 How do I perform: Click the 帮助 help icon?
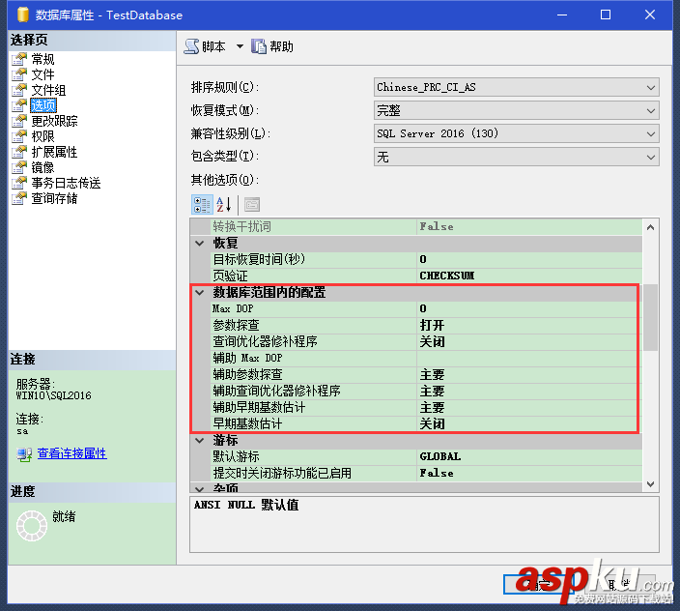coord(259,46)
